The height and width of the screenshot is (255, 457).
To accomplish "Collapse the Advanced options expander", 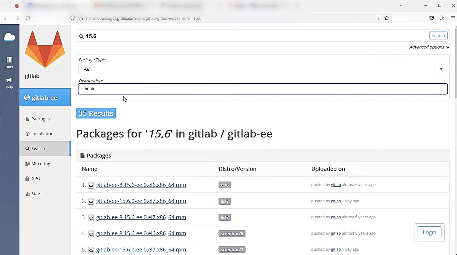I will click(429, 47).
